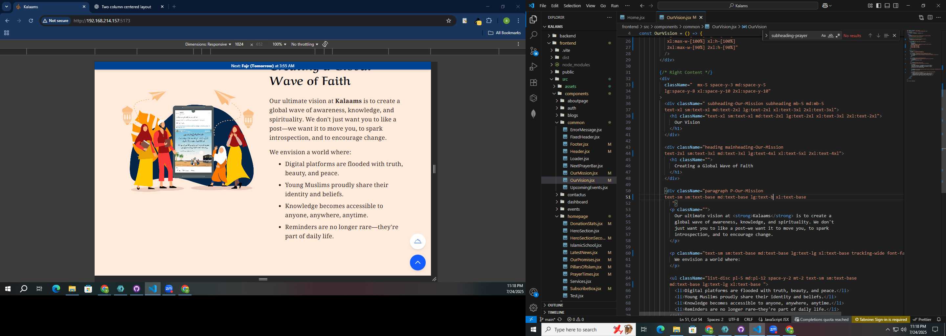Toggle Match Whole Word in the find widget
946x336 pixels.
(830, 35)
